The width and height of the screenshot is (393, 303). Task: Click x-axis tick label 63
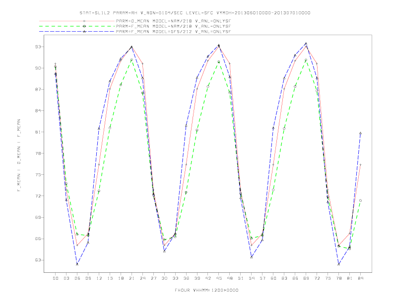click(x=284, y=278)
